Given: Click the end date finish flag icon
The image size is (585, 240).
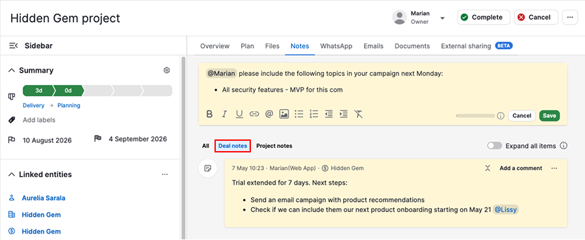Looking at the screenshot, I should (x=97, y=139).
